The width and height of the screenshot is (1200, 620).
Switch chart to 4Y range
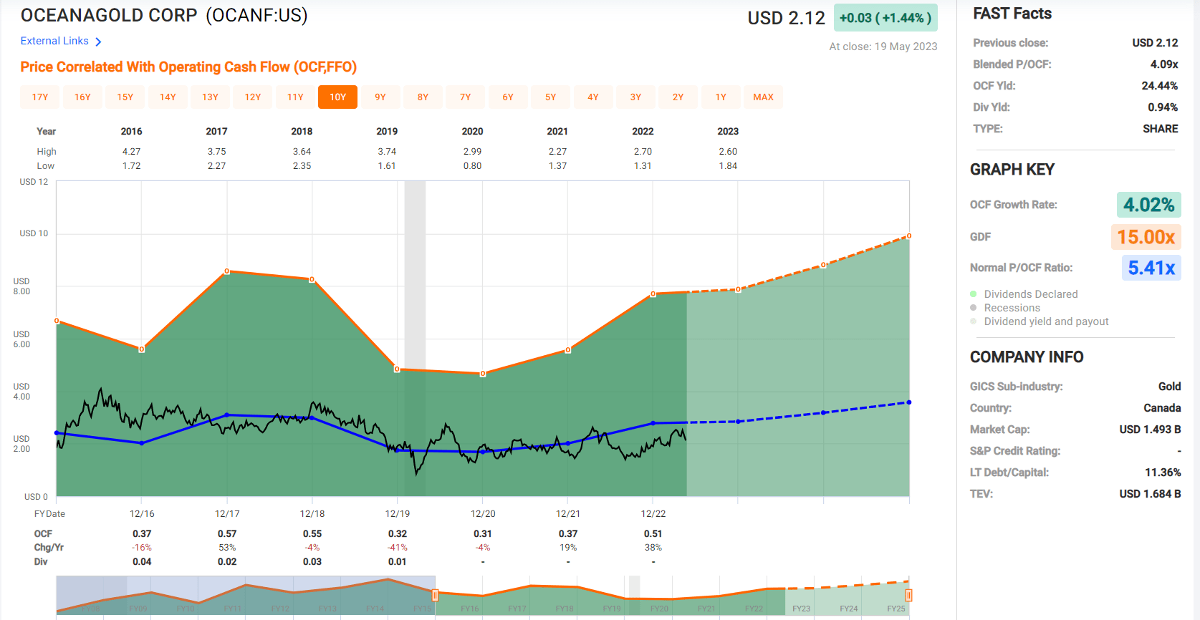(x=593, y=97)
